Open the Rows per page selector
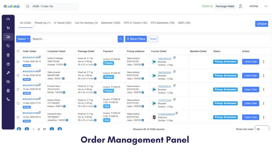272x153 pixels. [x=262, y=129]
